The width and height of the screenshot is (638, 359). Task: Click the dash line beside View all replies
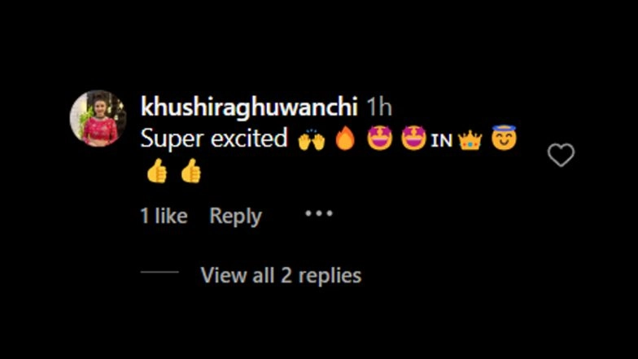point(159,272)
